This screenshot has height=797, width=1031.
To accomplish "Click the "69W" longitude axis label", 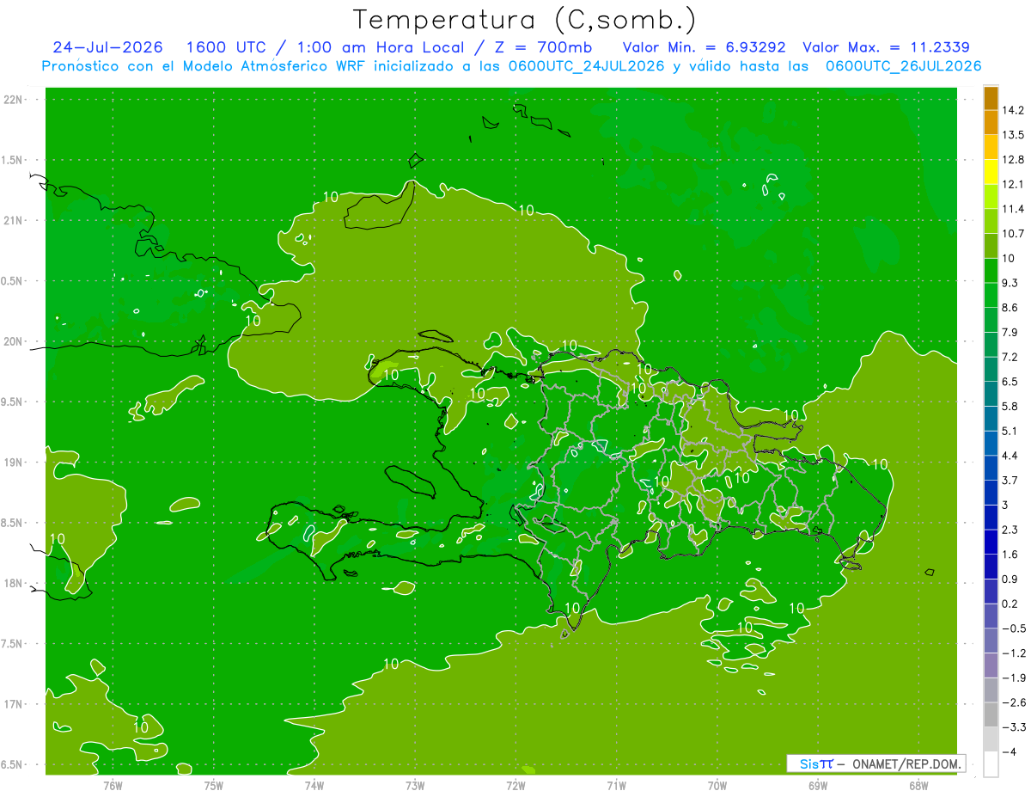I will [x=818, y=785].
